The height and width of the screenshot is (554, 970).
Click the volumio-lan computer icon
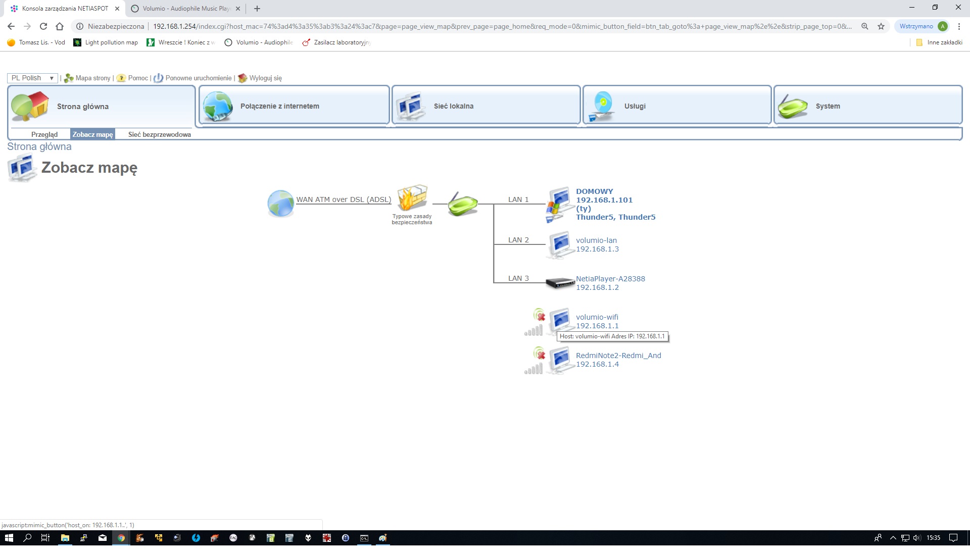(560, 245)
